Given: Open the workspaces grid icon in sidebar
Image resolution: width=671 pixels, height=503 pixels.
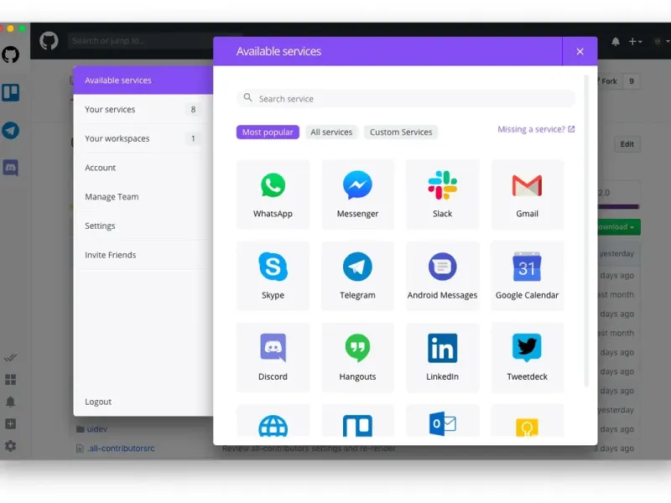Looking at the screenshot, I should point(10,380).
